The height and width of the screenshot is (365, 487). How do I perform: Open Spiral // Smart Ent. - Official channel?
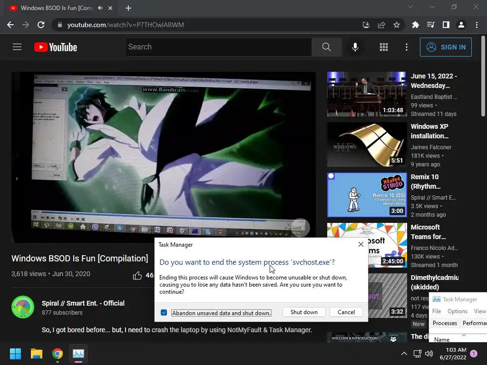click(83, 303)
